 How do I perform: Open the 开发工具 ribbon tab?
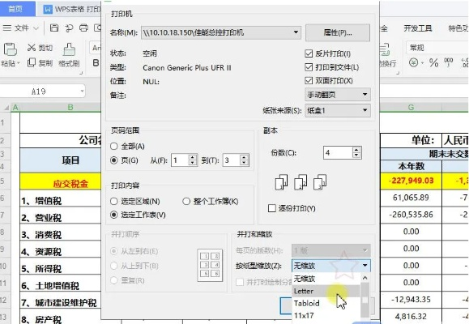click(x=418, y=28)
